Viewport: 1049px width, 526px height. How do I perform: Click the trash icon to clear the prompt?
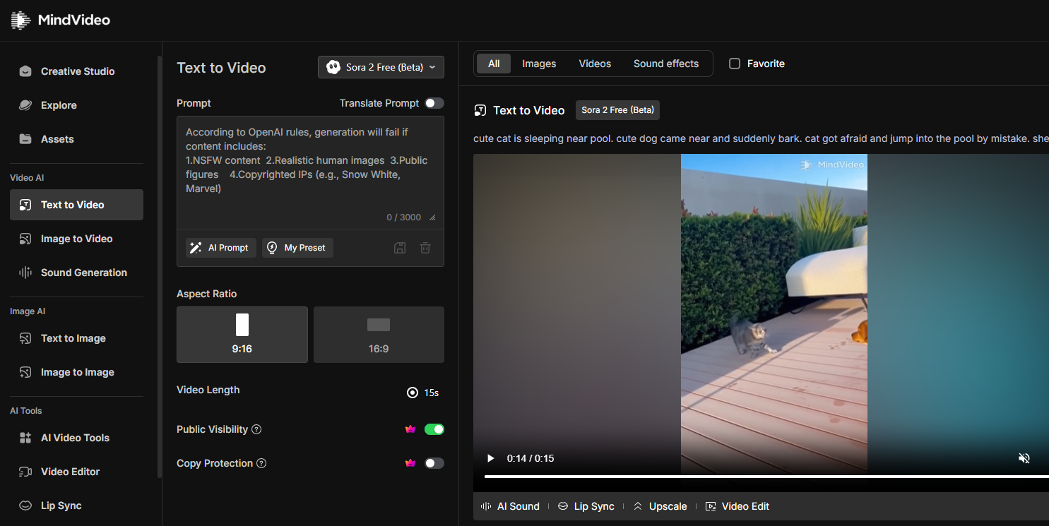425,248
